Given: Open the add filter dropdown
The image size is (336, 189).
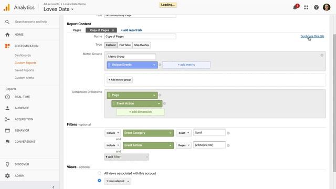Looking at the screenshot, I should 127,157.
